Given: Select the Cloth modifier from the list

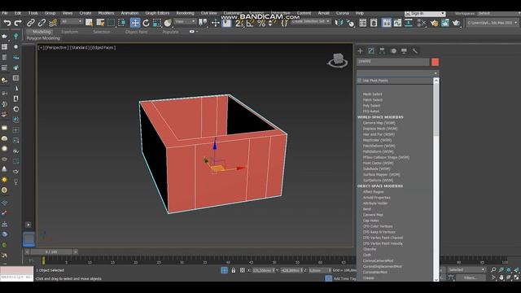Looking at the screenshot, I should [367, 255].
